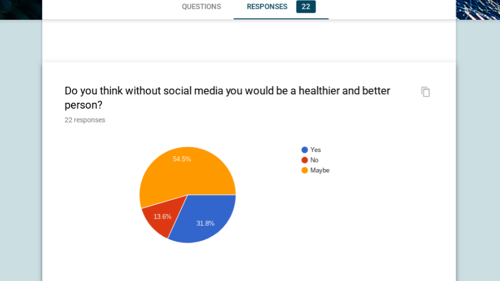The height and width of the screenshot is (281, 500).
Task: Click the No legend label
Action: 315,160
